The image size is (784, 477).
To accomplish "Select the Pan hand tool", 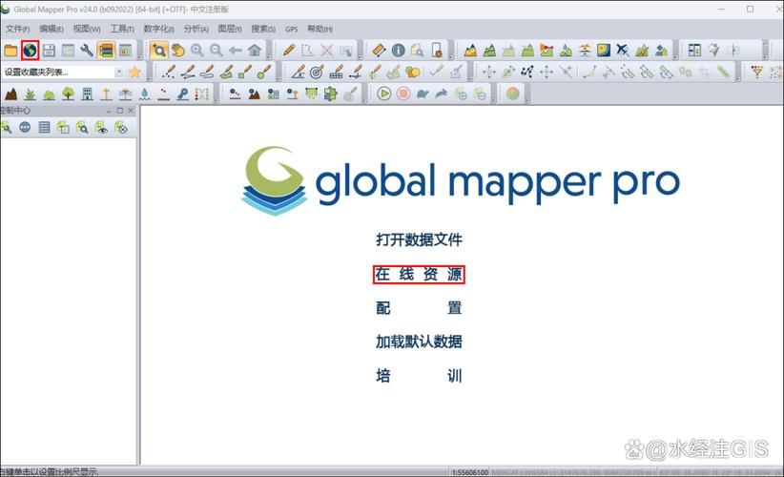I will tap(178, 50).
